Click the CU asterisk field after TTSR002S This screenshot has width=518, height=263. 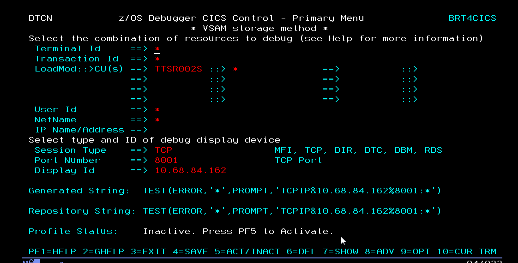235,69
